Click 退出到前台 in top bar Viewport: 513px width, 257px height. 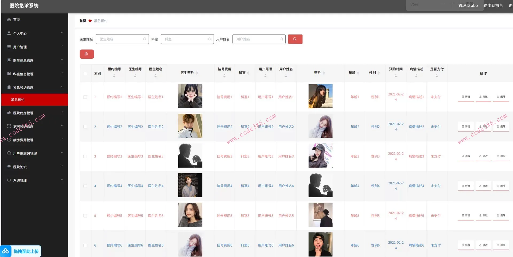click(x=493, y=5)
